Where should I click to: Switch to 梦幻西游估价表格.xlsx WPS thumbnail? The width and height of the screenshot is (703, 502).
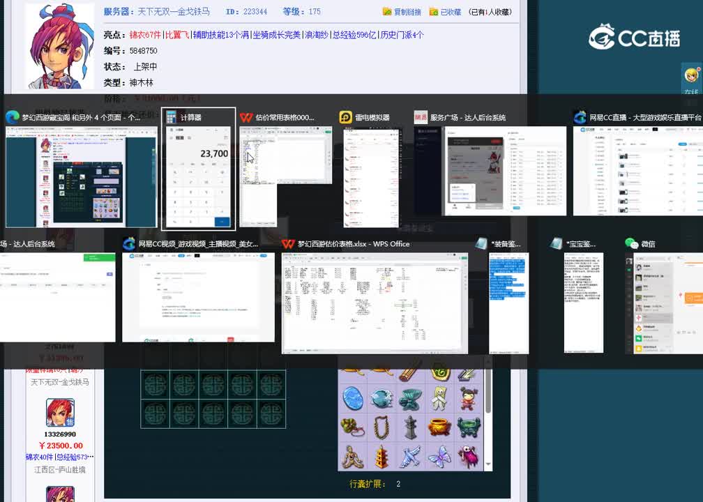375,303
